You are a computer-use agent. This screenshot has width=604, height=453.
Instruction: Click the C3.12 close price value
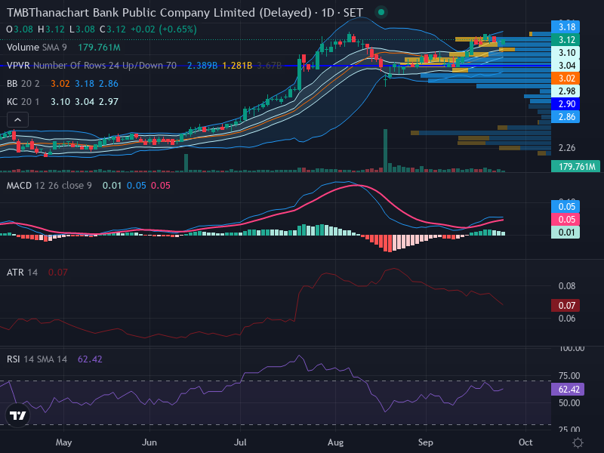pyautogui.click(x=112, y=29)
